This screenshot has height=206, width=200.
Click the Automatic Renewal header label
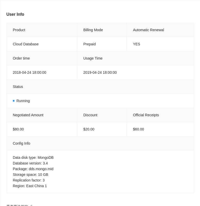point(148,30)
